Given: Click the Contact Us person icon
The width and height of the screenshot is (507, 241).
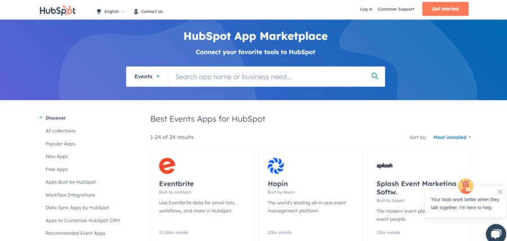Looking at the screenshot, I should pyautogui.click(x=136, y=11).
